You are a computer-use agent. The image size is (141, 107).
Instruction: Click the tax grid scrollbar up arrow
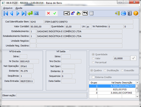[137, 82]
